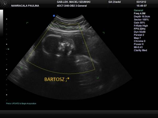Choose the Clarity Med parameter
This screenshot has width=158, height=118.
[140, 50]
